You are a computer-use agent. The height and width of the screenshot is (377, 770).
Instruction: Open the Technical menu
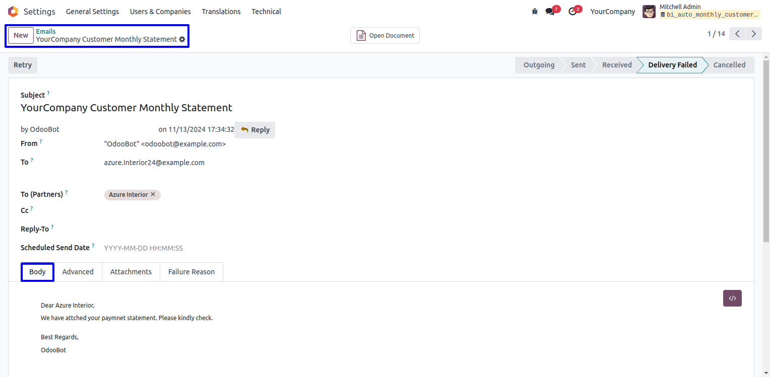267,12
